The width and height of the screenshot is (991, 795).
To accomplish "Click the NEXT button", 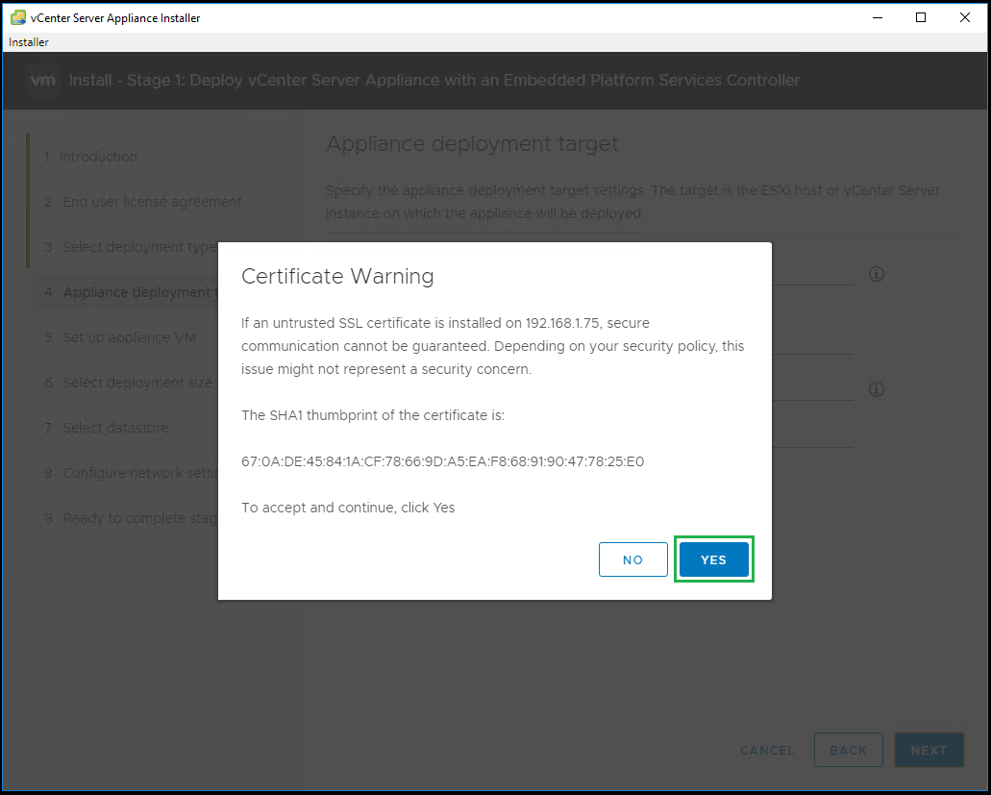I will point(929,751).
